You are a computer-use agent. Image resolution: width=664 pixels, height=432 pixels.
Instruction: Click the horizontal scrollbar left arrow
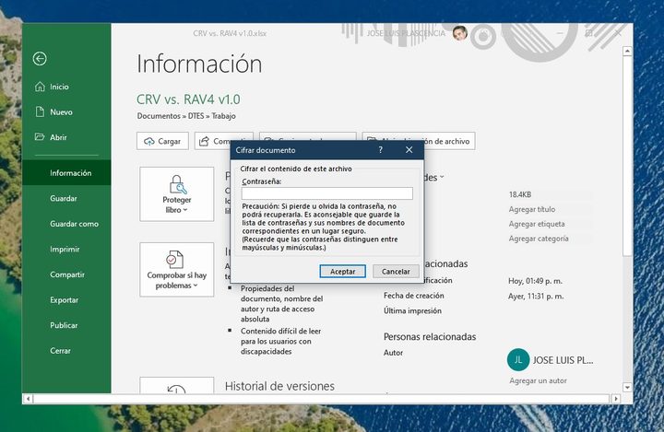pos(28,399)
